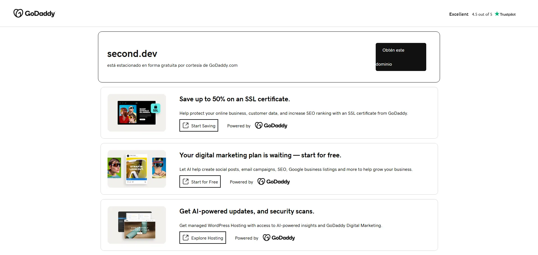This screenshot has width=538, height=255.
Task: Click the GoDaddy logo in the header
Action: 34,13
